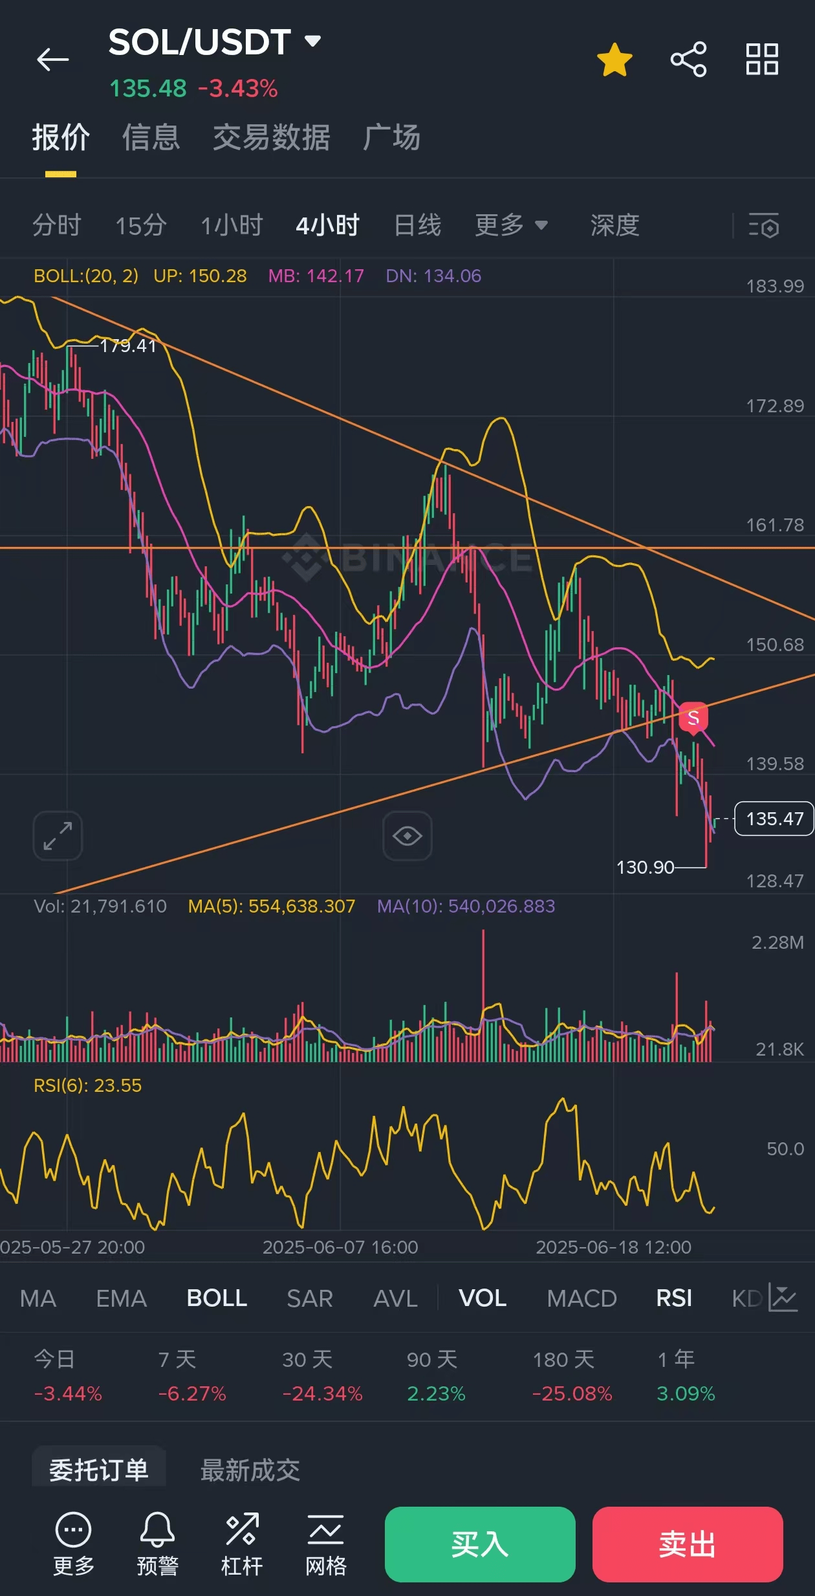This screenshot has width=815, height=1596.
Task: Open 杠杆 margin trading
Action: tap(242, 1544)
